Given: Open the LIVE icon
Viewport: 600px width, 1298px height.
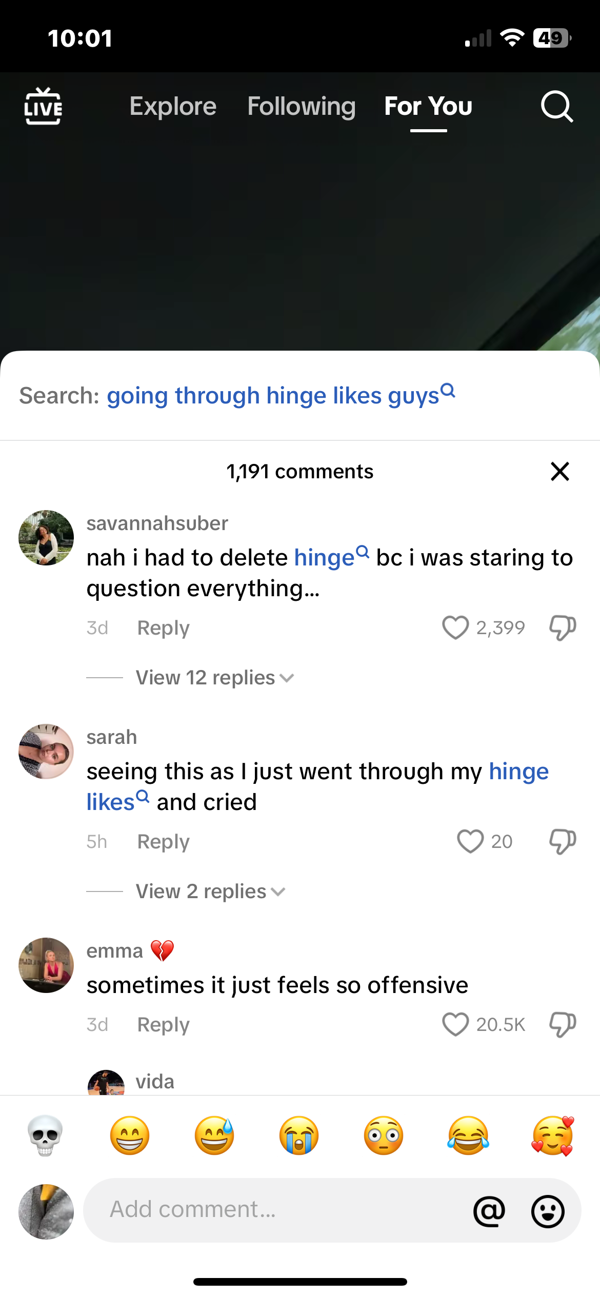Looking at the screenshot, I should pos(43,107).
